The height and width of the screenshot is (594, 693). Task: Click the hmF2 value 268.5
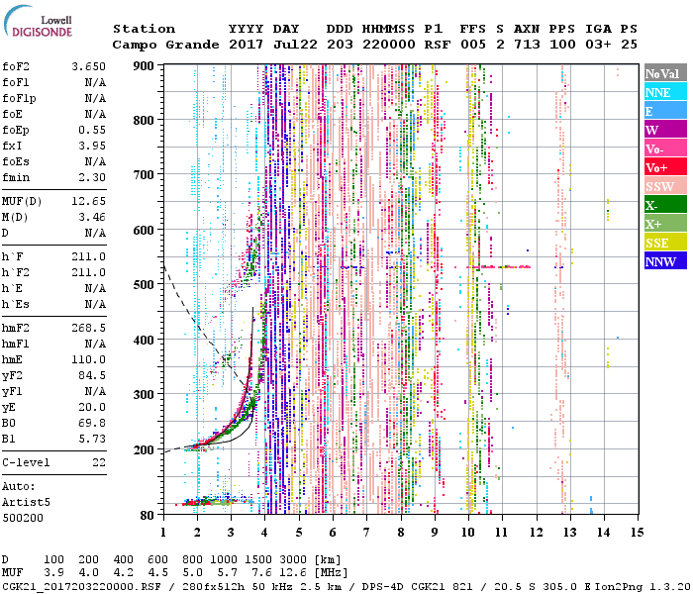click(88, 327)
